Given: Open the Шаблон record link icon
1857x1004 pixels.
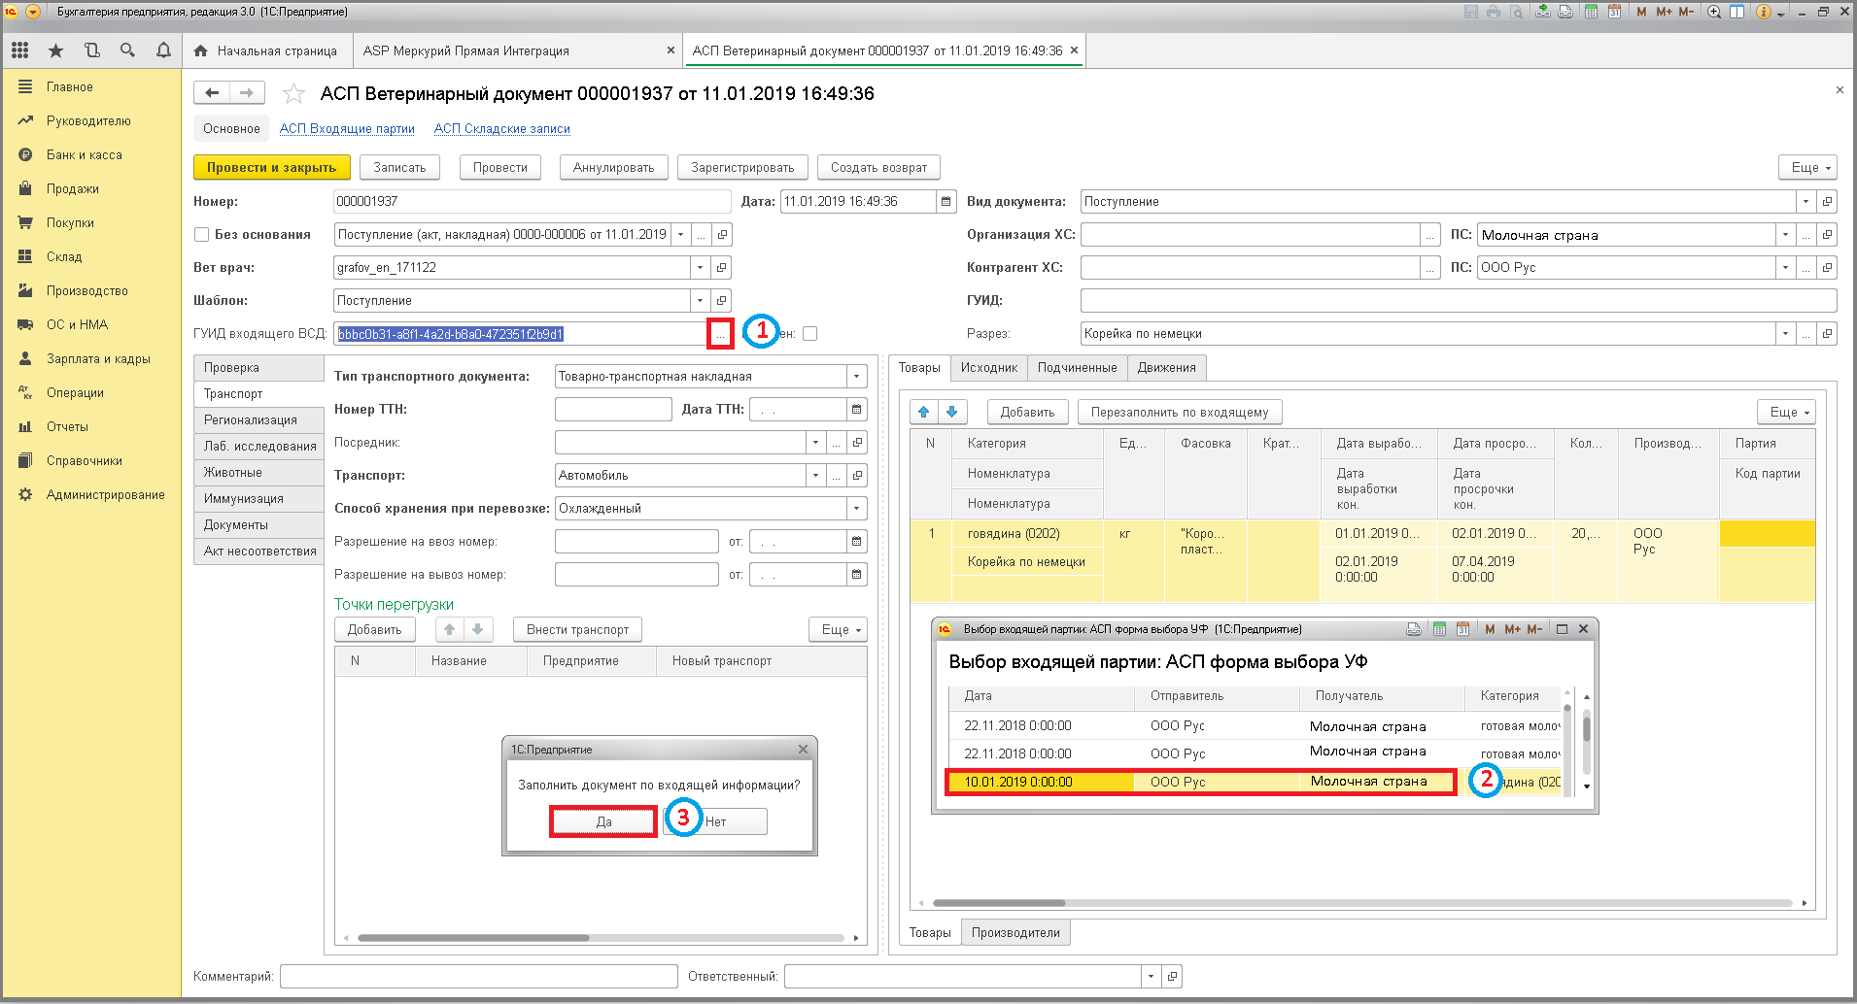Looking at the screenshot, I should (721, 300).
